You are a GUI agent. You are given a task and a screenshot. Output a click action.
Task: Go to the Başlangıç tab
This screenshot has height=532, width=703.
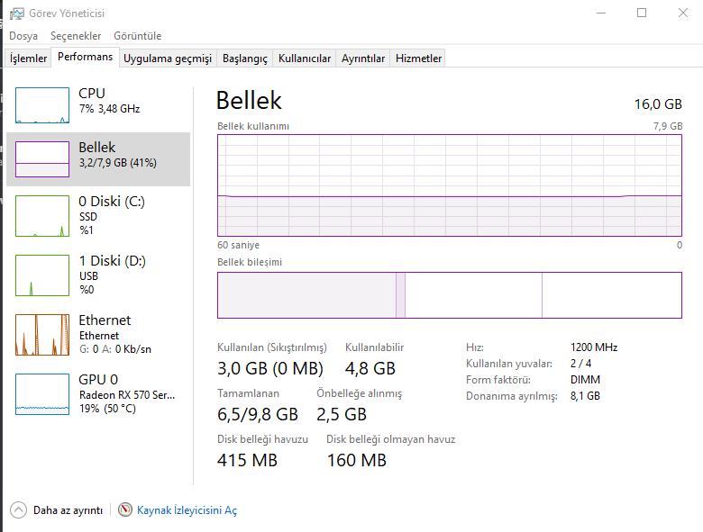245,59
